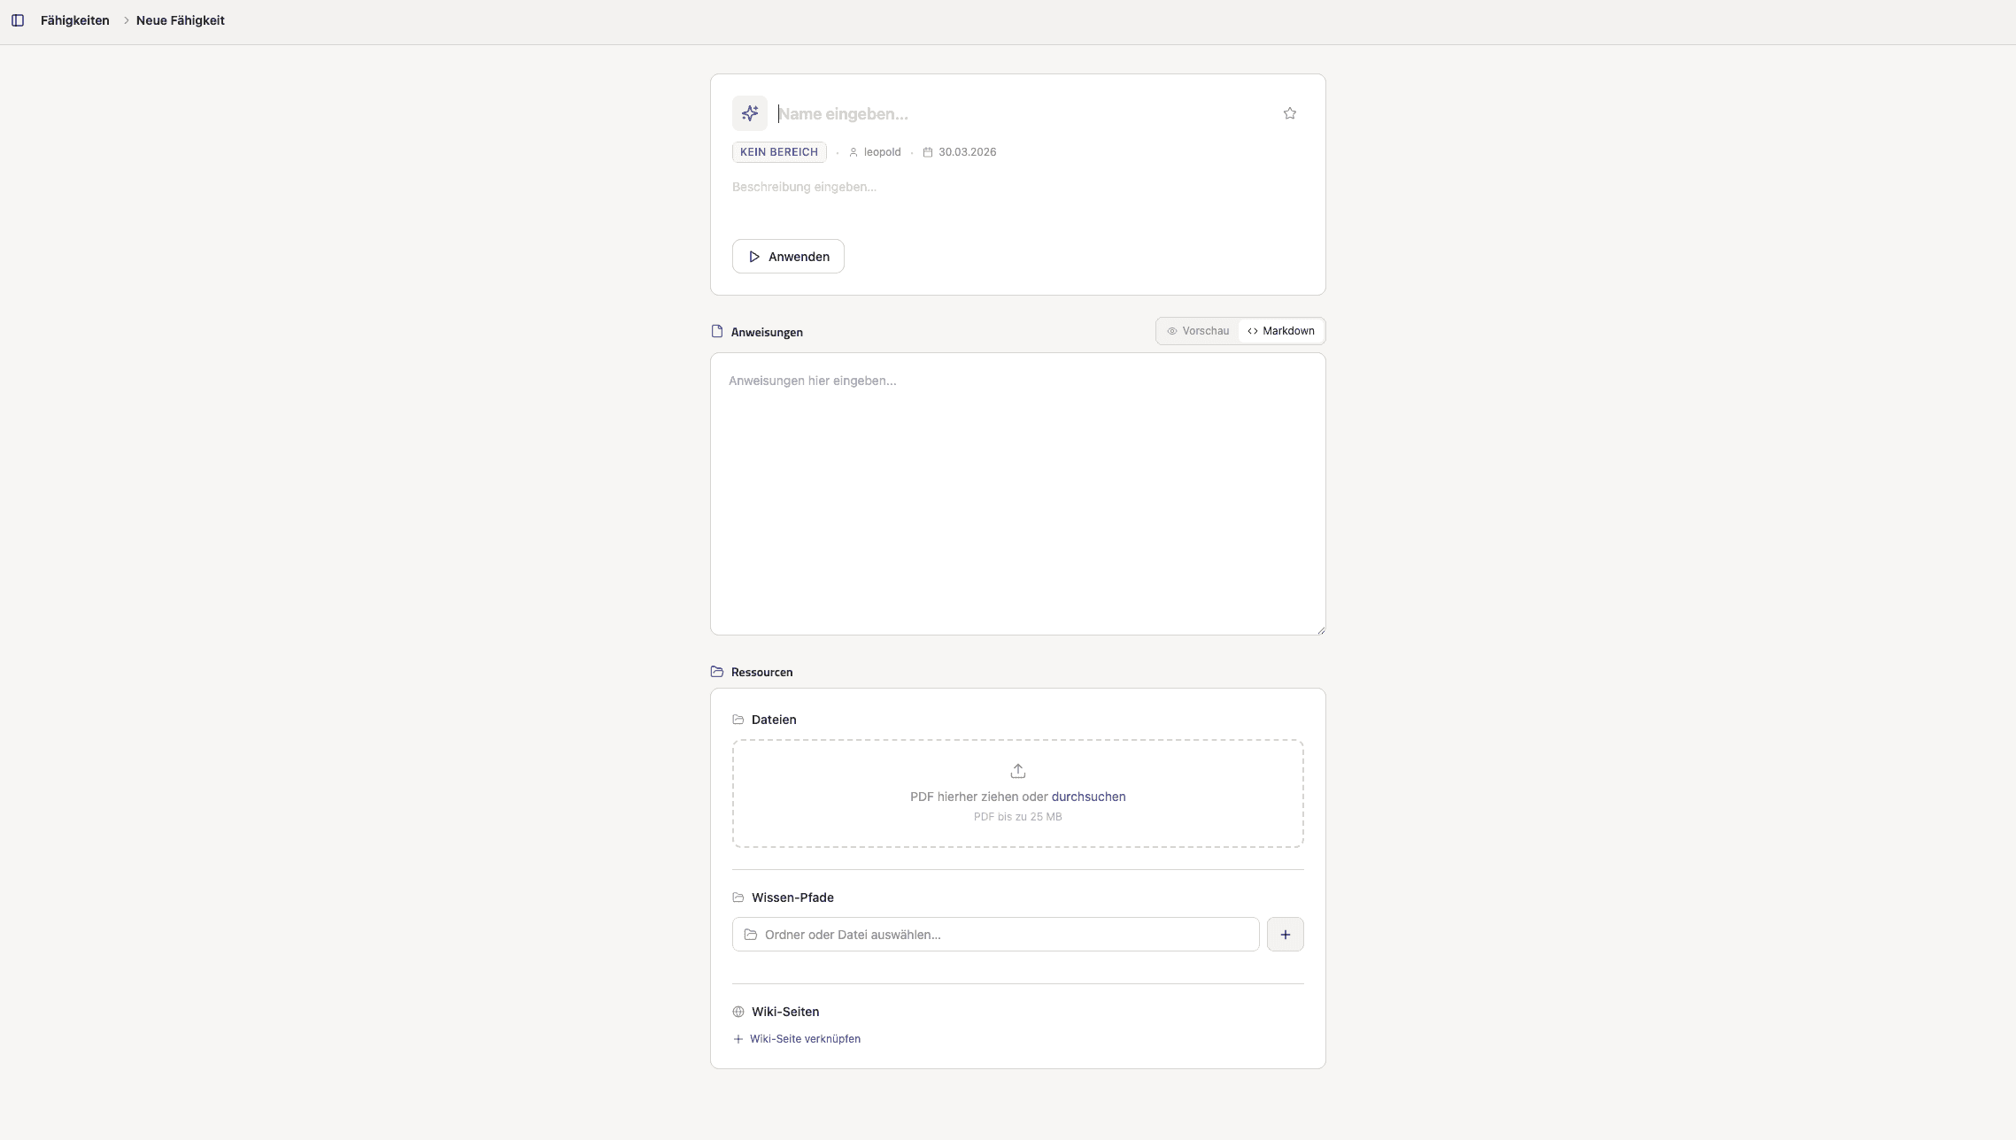Mark skill as favorite with star

point(1289,113)
